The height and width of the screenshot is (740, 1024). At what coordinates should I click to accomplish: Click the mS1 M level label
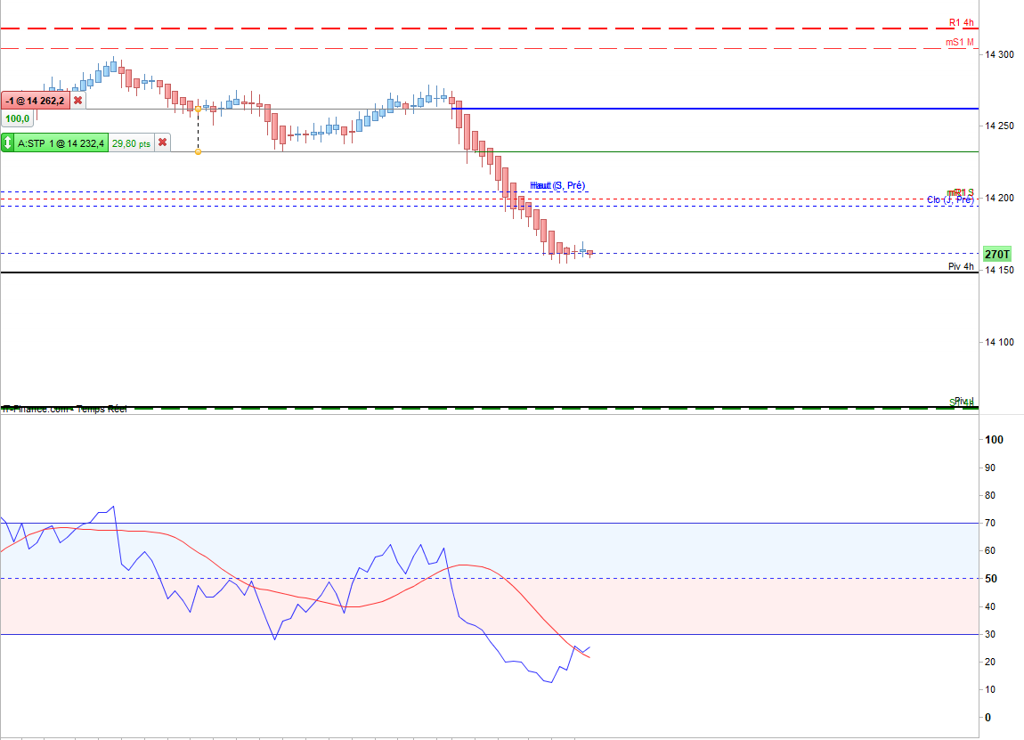pos(959,42)
